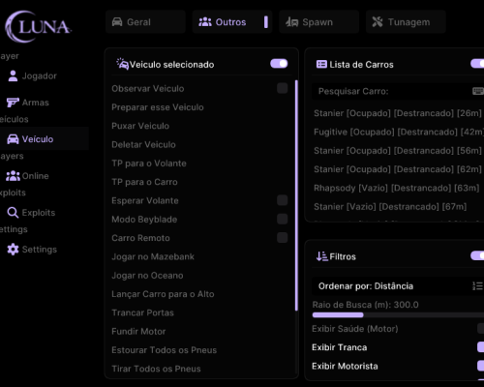Click the Lista de Carros list icon

point(321,64)
